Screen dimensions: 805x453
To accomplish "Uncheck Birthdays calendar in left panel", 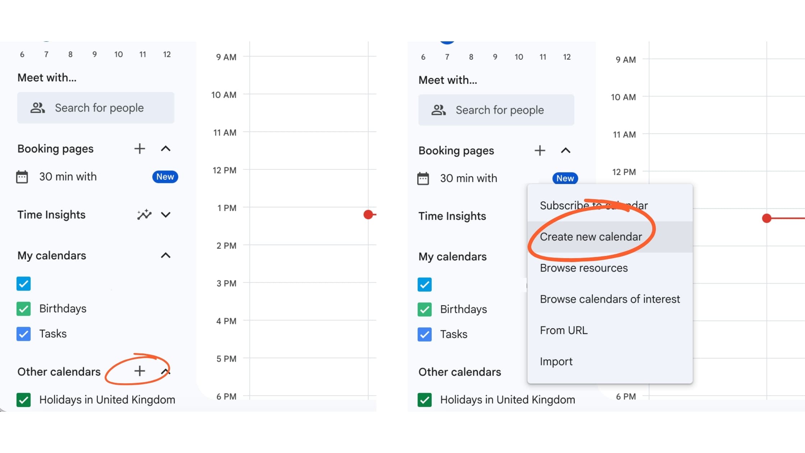I will point(23,309).
